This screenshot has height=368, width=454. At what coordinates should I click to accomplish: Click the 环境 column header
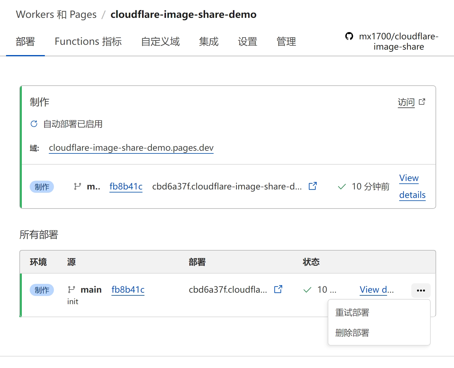coord(38,262)
